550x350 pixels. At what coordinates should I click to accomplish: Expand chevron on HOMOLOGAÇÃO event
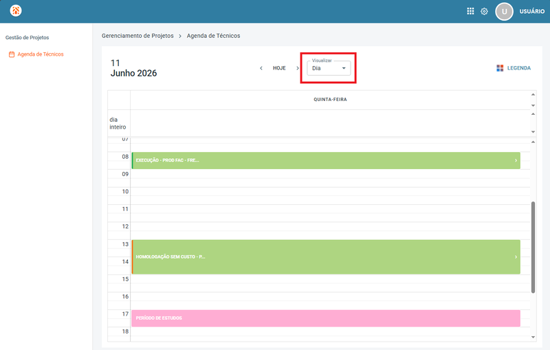pos(516,256)
